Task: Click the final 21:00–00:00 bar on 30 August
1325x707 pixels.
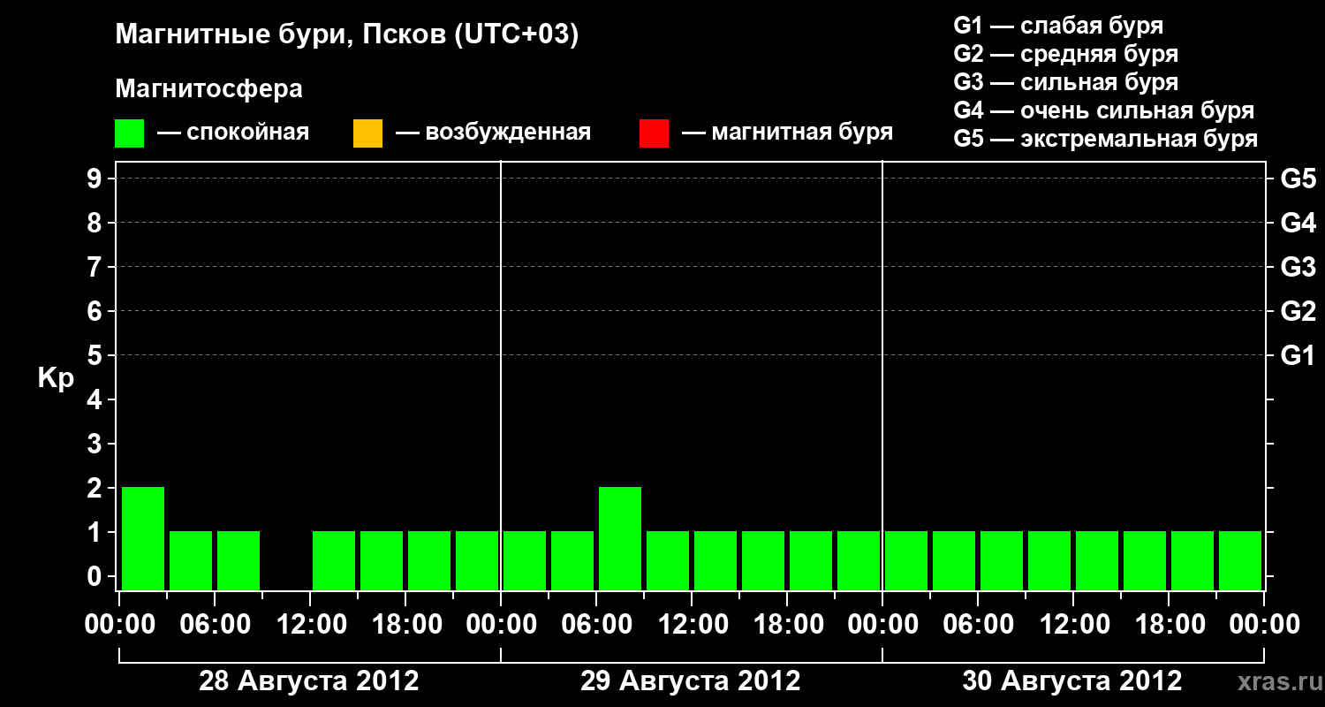Action: coord(1240,560)
